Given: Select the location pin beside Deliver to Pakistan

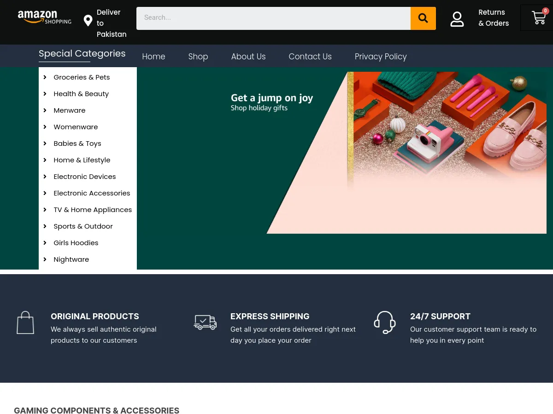Looking at the screenshot, I should point(88,21).
